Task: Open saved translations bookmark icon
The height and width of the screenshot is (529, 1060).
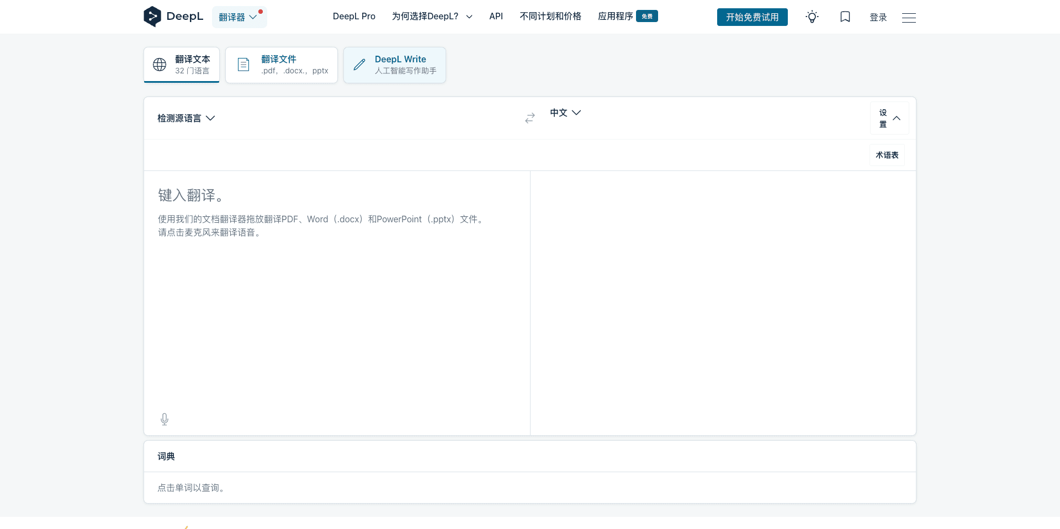Action: tap(845, 17)
